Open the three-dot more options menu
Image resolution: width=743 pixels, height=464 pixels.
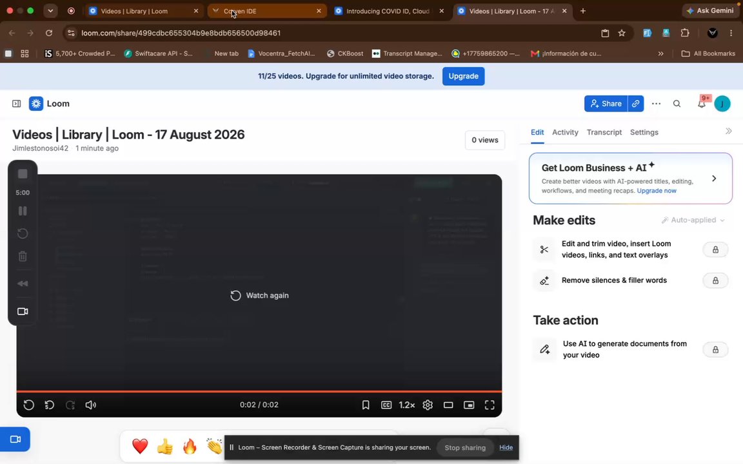click(x=656, y=104)
